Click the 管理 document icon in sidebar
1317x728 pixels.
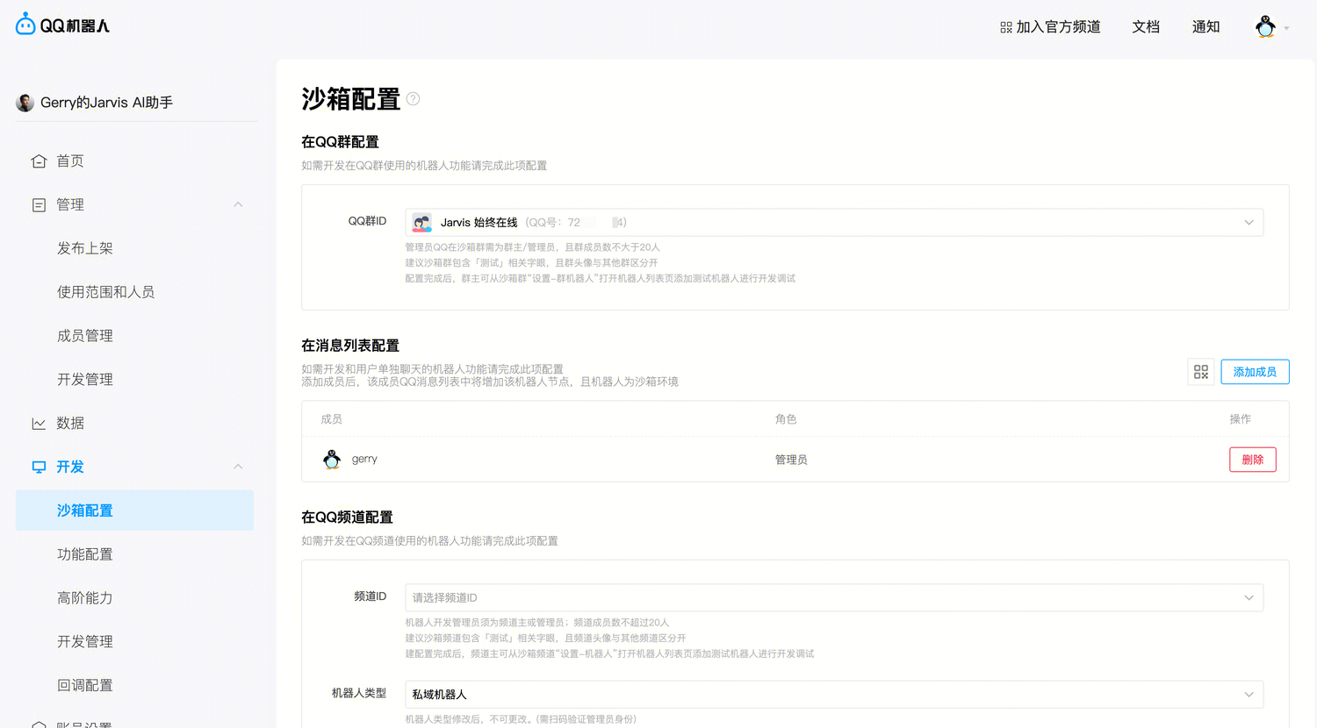coord(39,205)
